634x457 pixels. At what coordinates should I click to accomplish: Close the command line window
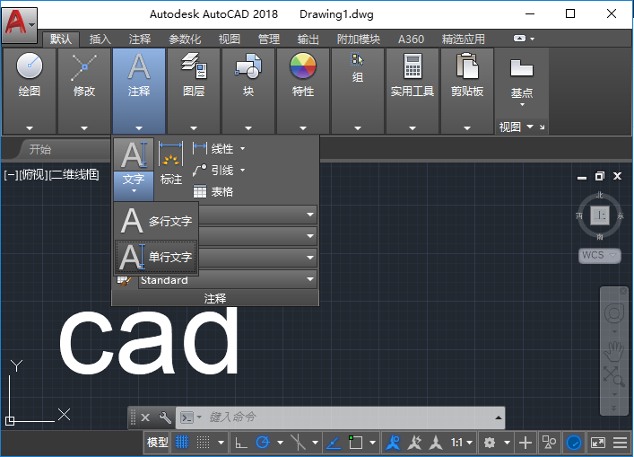pyautogui.click(x=145, y=417)
